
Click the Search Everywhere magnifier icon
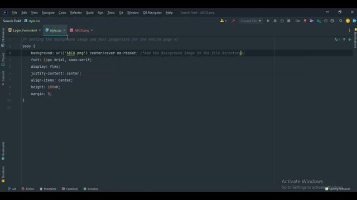[x=341, y=21]
